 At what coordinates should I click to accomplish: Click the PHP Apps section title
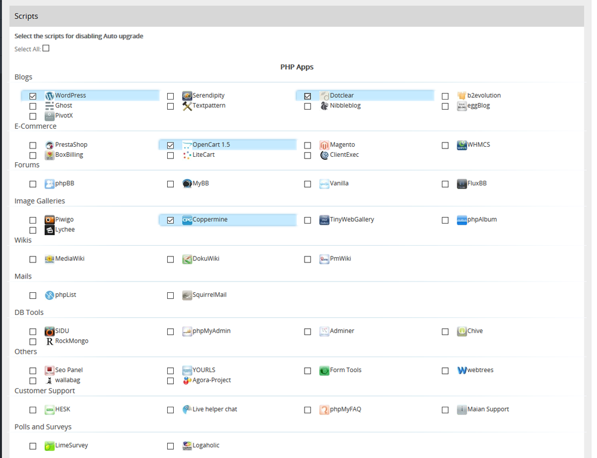(x=297, y=67)
